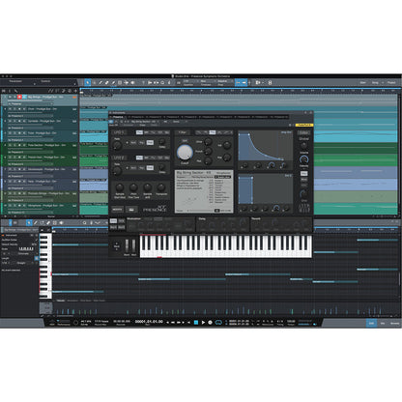This screenshot has height=402, width=402.
Task: Select the Paint tool in the top toolbar
Action: coord(113,82)
